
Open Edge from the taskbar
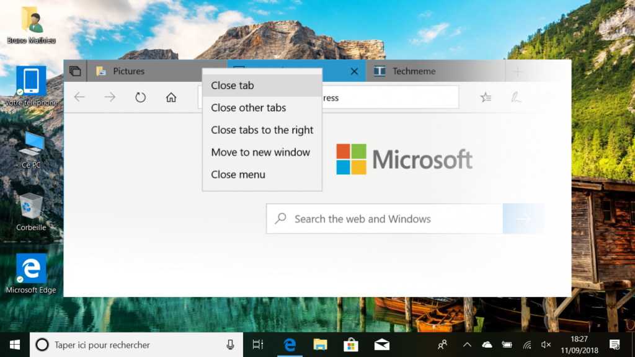pyautogui.click(x=290, y=345)
